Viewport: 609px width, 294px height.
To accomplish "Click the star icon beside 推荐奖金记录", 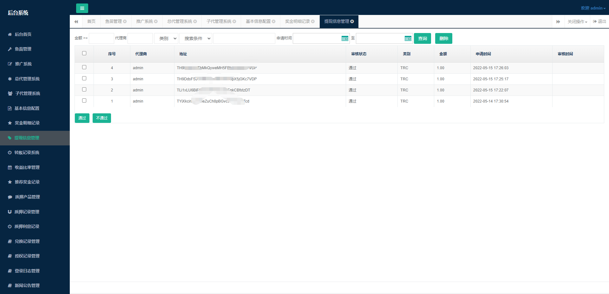I will [x=10, y=182].
